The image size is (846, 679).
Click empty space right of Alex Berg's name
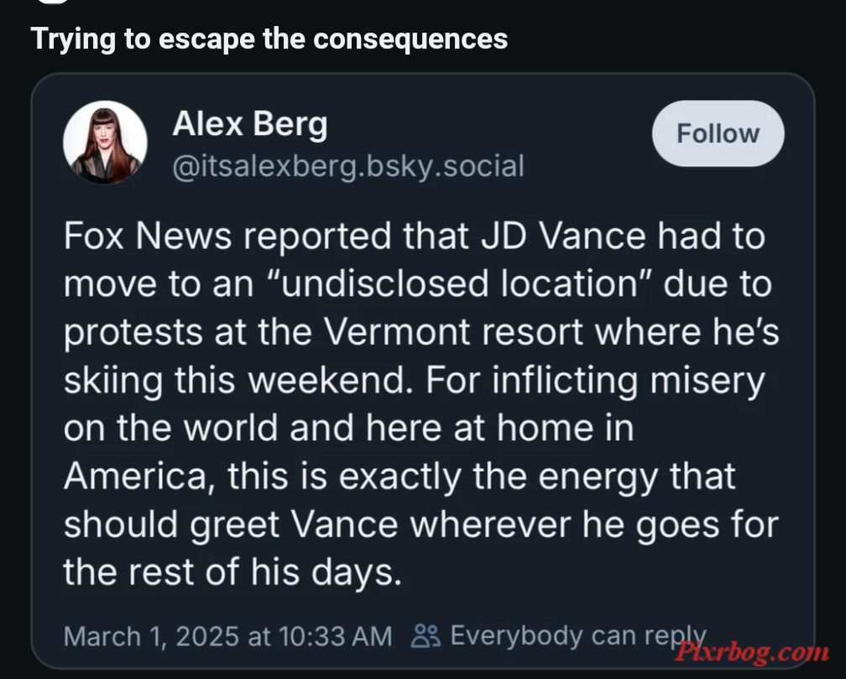tap(486, 124)
